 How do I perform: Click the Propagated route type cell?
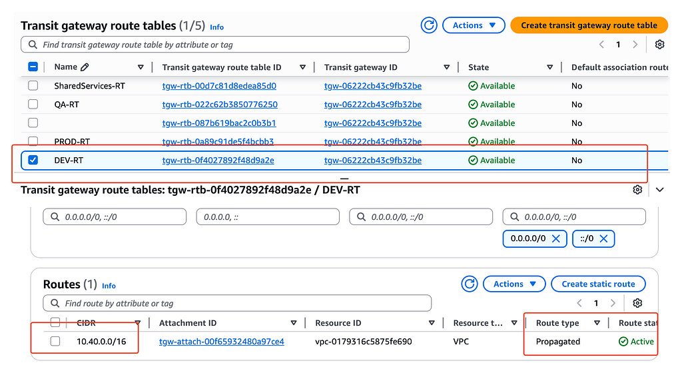[557, 342]
